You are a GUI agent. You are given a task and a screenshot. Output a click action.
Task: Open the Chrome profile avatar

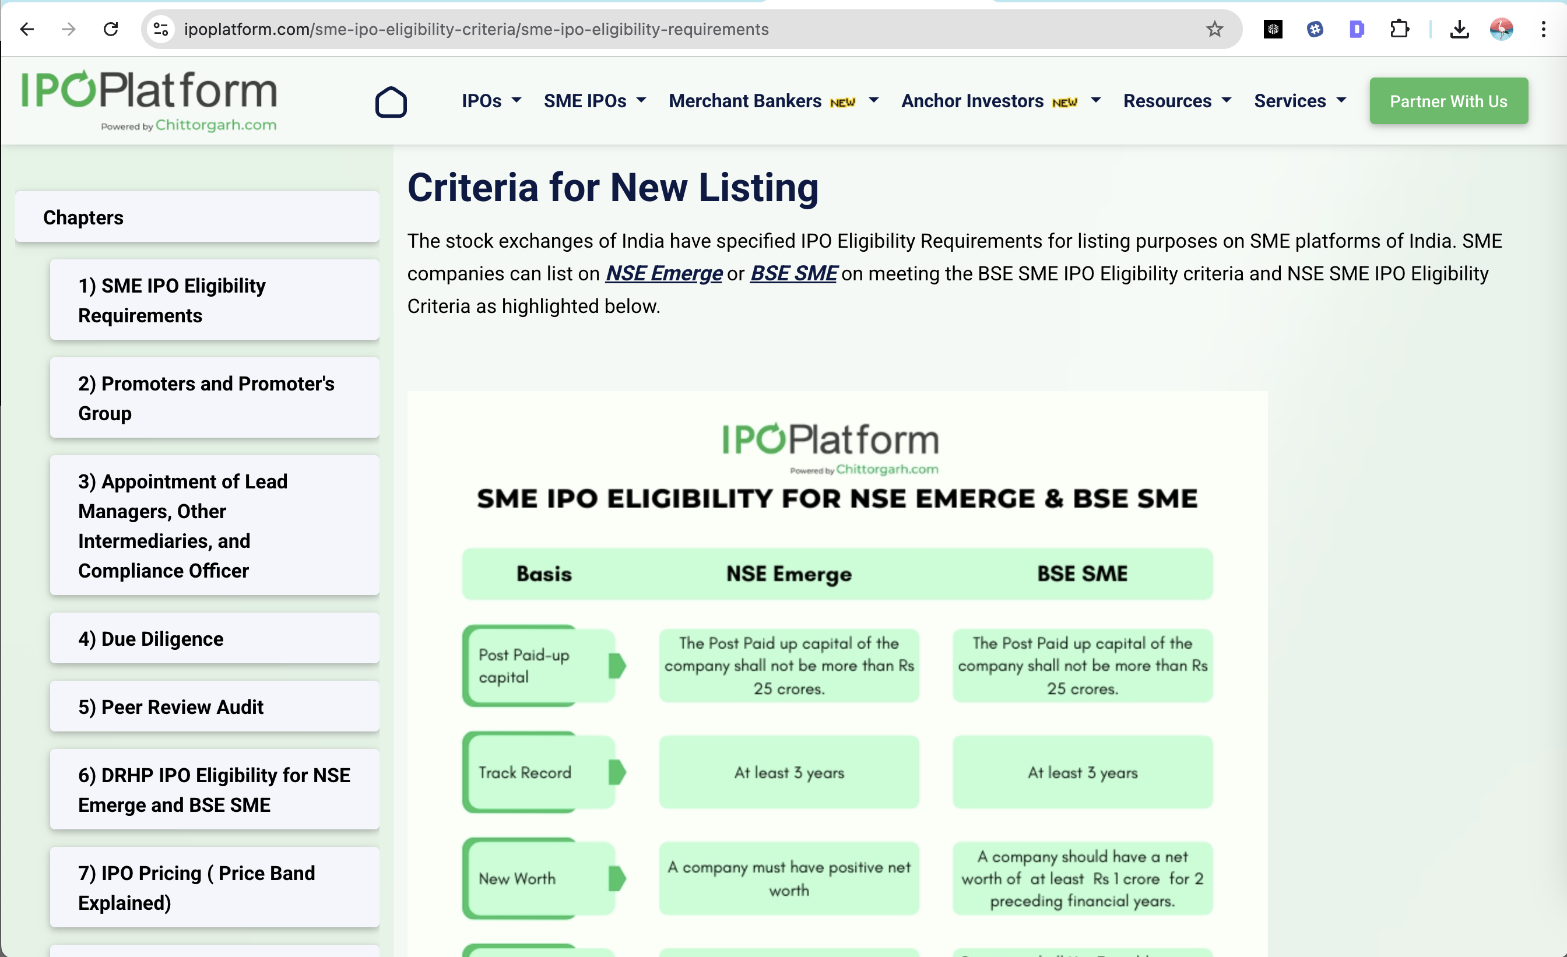(1502, 29)
